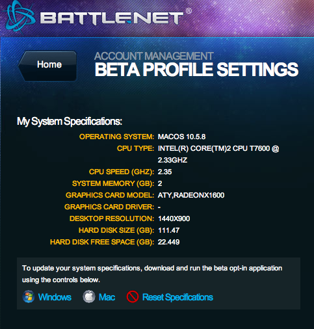
Task: Click the 1440X900 desktop resolution value
Action: tap(174, 218)
